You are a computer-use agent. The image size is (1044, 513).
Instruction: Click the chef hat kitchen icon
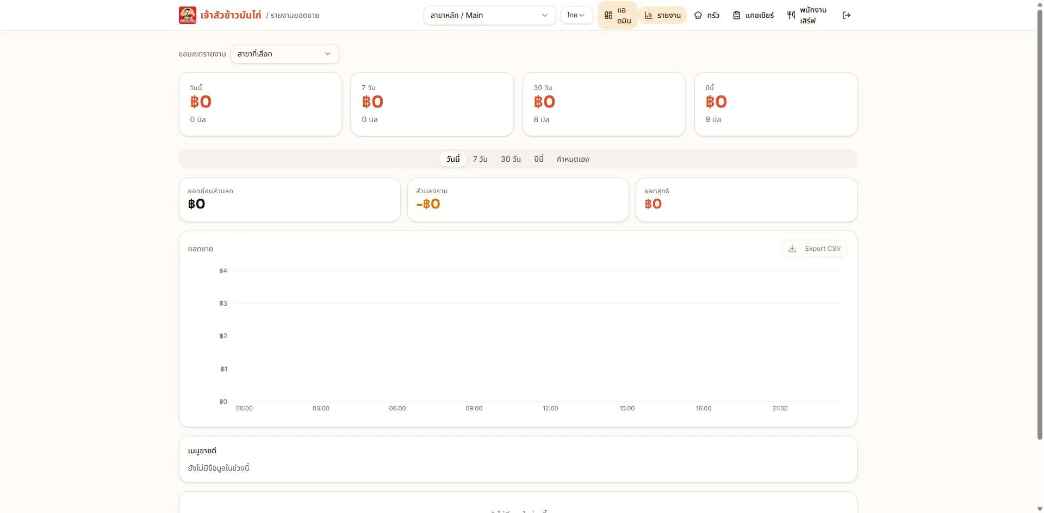(x=698, y=15)
